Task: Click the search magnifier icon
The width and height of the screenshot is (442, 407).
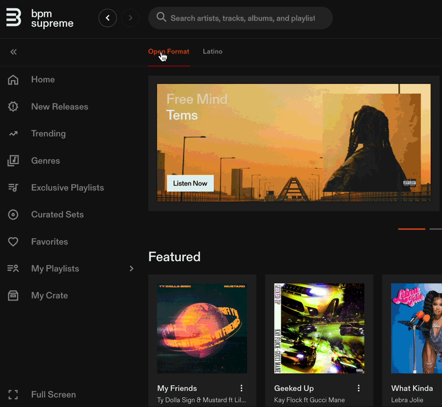Action: [161, 17]
